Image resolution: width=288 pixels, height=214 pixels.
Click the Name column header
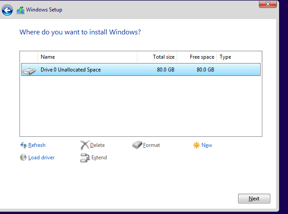(x=87, y=57)
